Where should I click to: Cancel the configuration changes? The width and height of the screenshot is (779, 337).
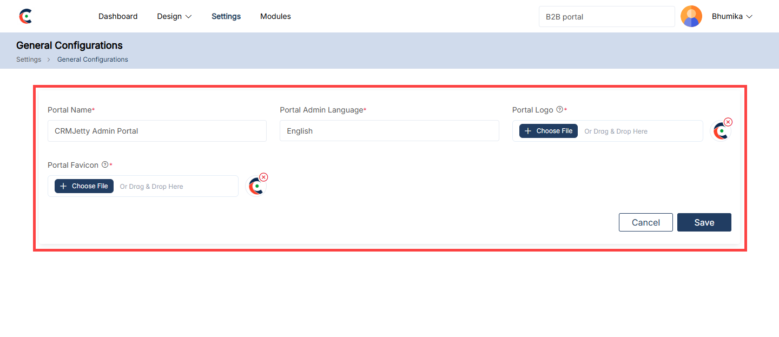(x=645, y=222)
